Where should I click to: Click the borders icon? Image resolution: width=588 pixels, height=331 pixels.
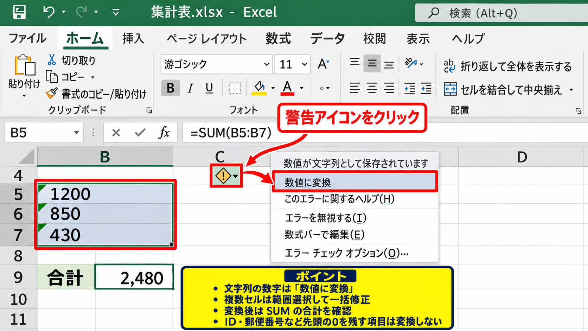[x=234, y=88]
